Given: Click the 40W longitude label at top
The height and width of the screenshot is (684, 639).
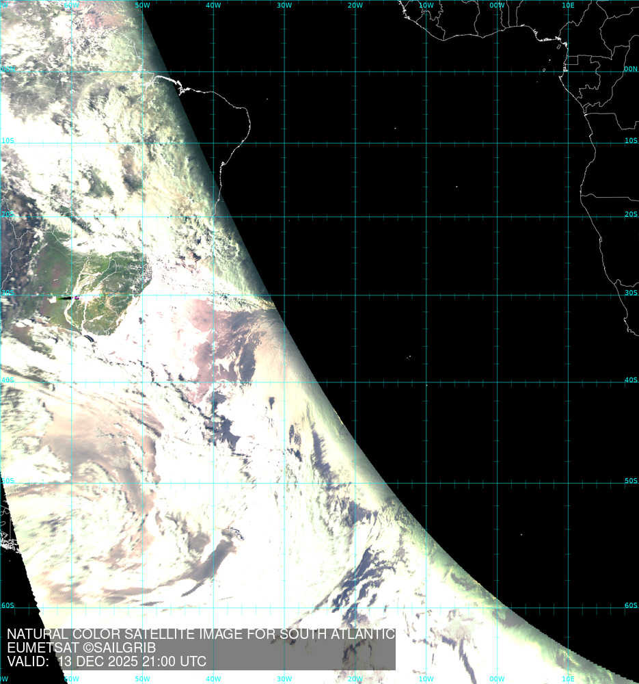Looking at the screenshot, I should coord(213,5).
